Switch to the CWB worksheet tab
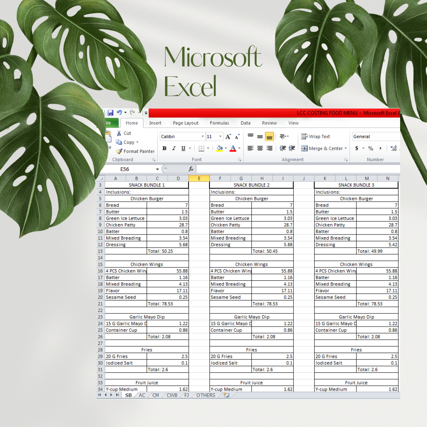This screenshot has height=427, width=427. click(x=172, y=395)
